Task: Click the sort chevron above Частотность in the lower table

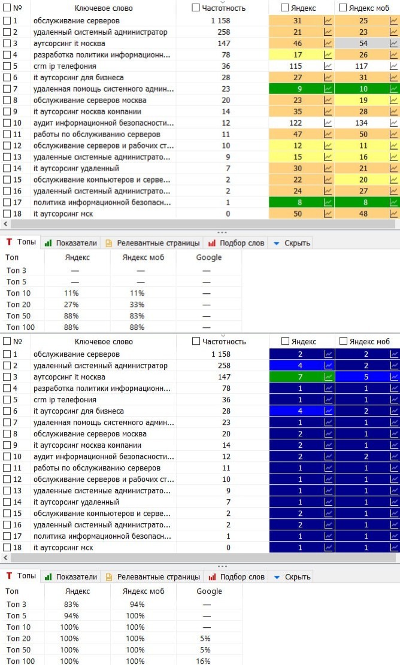Action: click(x=222, y=335)
